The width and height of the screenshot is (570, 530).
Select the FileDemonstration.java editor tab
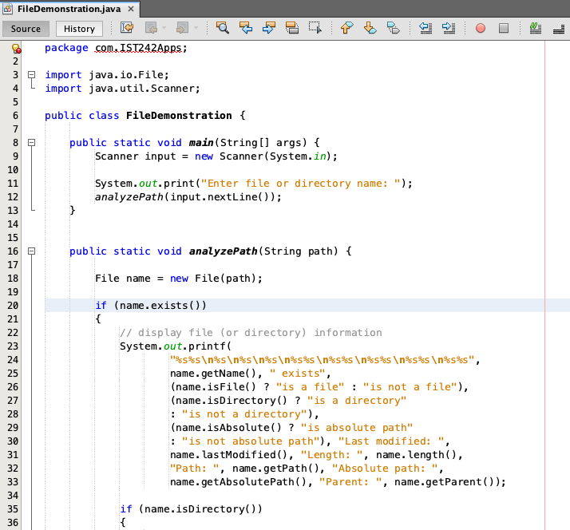69,9
